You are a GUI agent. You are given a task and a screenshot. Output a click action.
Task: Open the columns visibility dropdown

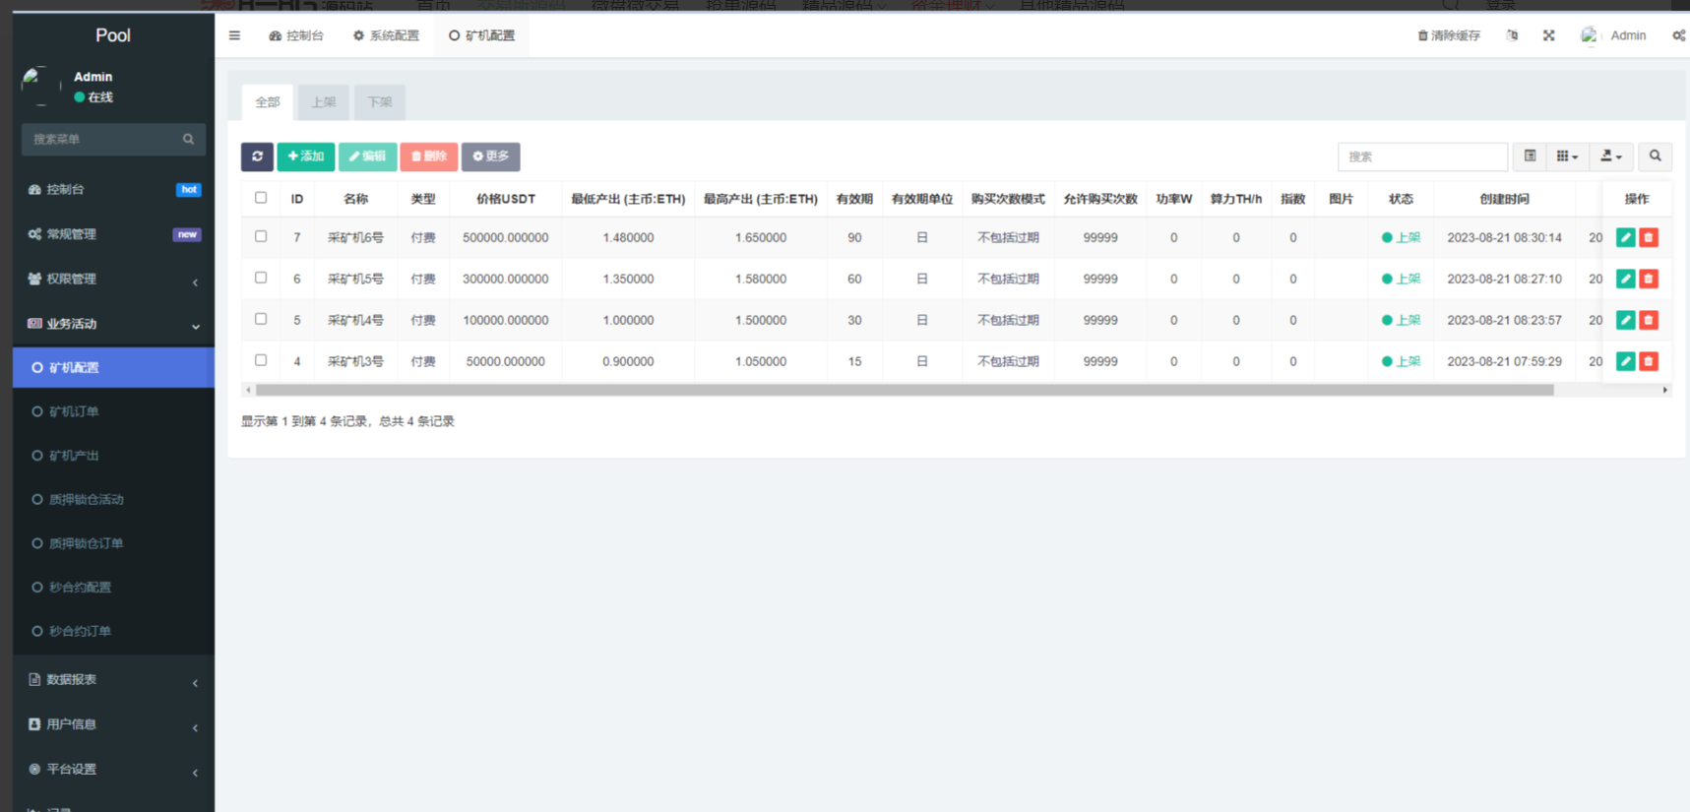(x=1567, y=156)
